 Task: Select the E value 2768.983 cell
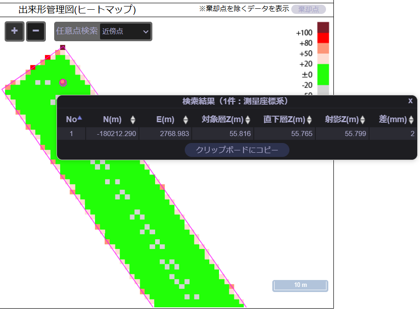tap(165, 134)
